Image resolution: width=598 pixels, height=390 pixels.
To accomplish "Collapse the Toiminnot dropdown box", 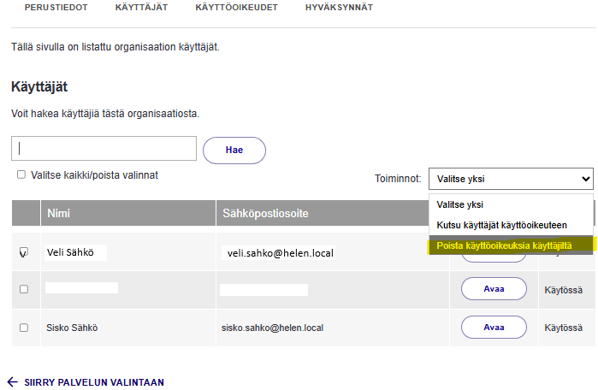I will (x=510, y=180).
